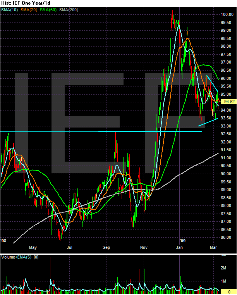Viewport: 237px width, 295px height.
Task: Click the 88.50 price axis label
Action: 226,198
